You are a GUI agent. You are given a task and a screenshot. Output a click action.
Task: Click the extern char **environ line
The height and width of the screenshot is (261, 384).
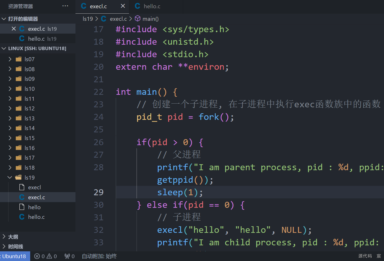click(x=172, y=67)
